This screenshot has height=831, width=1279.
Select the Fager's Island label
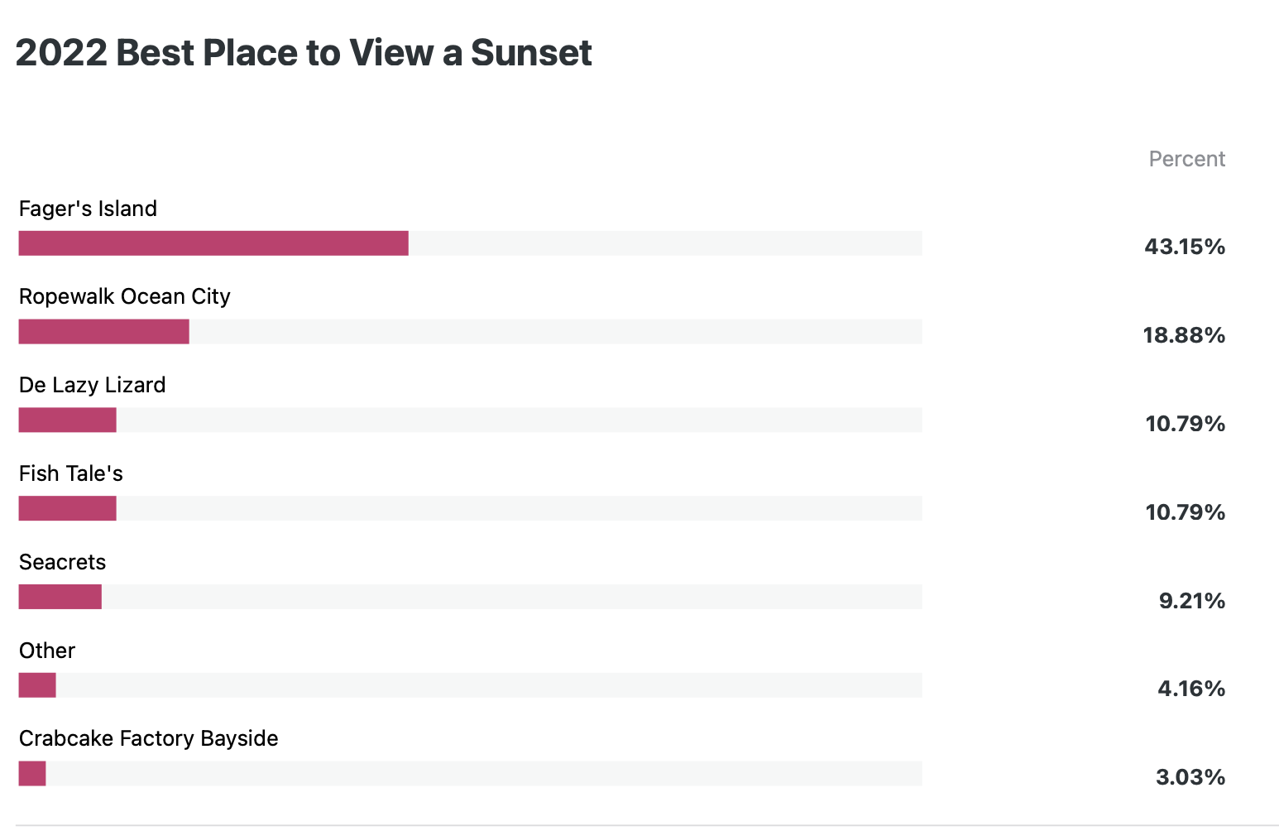point(88,209)
